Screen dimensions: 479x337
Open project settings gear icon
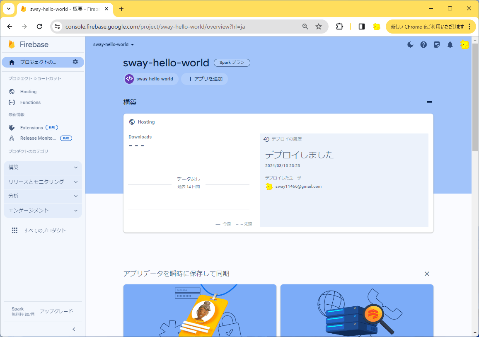[75, 62]
